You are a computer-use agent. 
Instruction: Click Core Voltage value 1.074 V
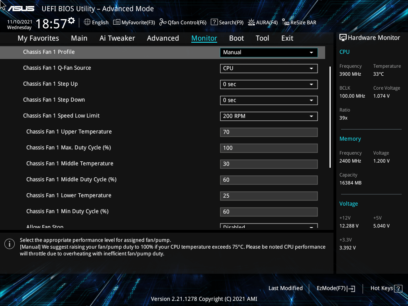click(381, 96)
